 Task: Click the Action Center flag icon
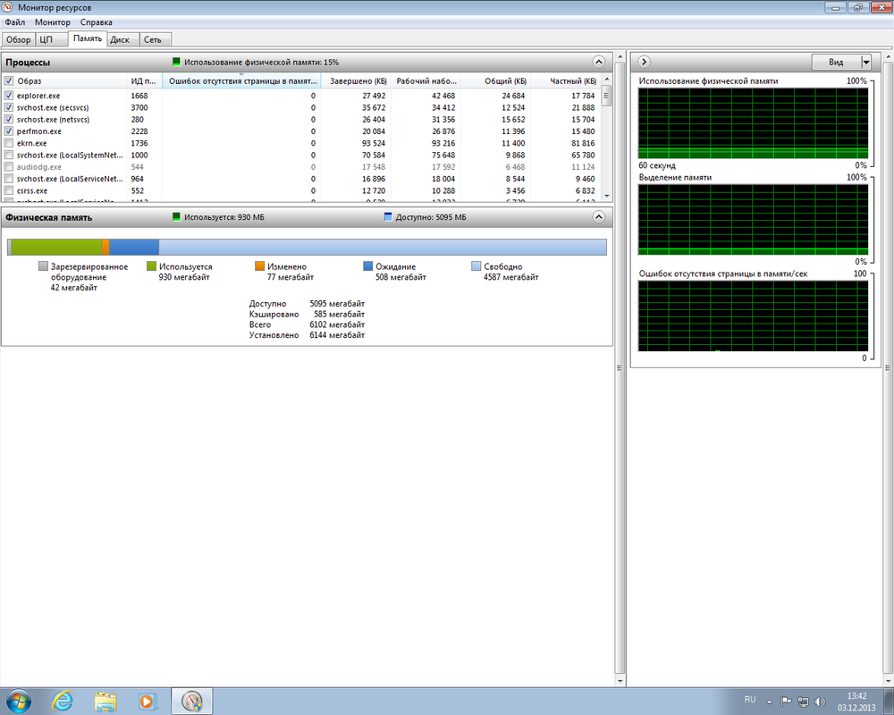pyautogui.click(x=785, y=702)
